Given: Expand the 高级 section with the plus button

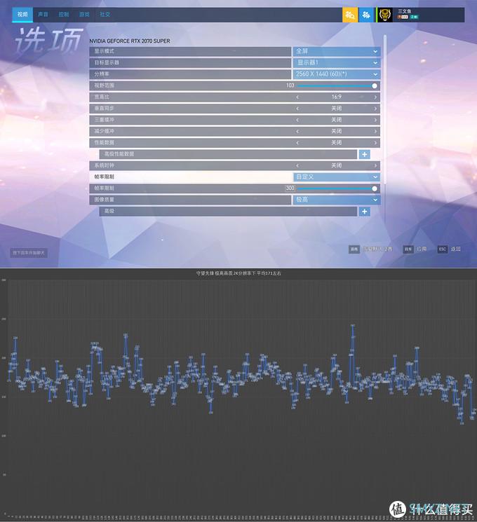Looking at the screenshot, I should pyautogui.click(x=364, y=212).
